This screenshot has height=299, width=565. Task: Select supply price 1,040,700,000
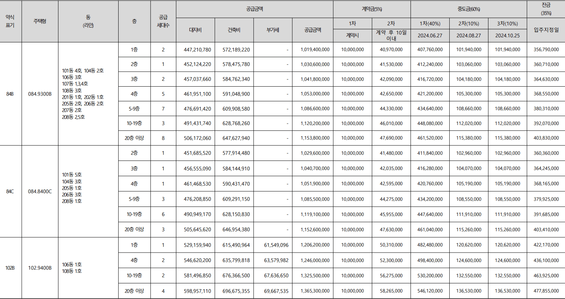click(315, 169)
